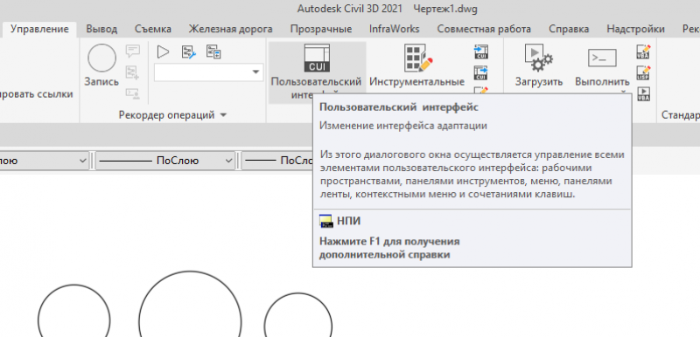The height and width of the screenshot is (337, 700).
Task: Start recording with the Запись button
Action: tap(101, 65)
